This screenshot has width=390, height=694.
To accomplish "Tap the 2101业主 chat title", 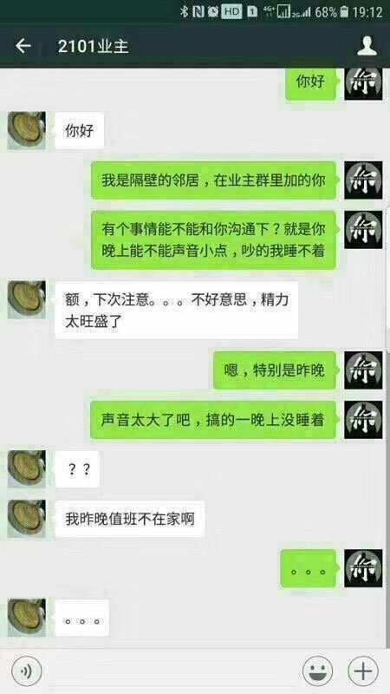I will point(93,46).
